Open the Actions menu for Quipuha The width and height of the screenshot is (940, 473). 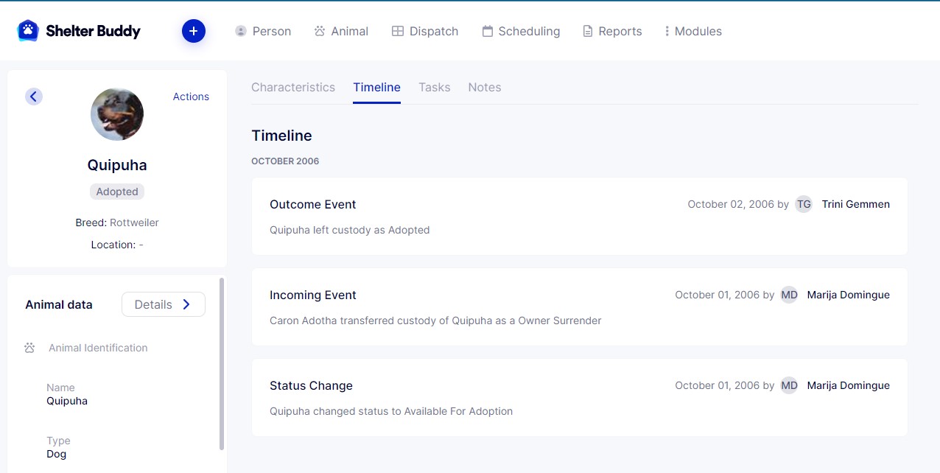pyautogui.click(x=191, y=97)
